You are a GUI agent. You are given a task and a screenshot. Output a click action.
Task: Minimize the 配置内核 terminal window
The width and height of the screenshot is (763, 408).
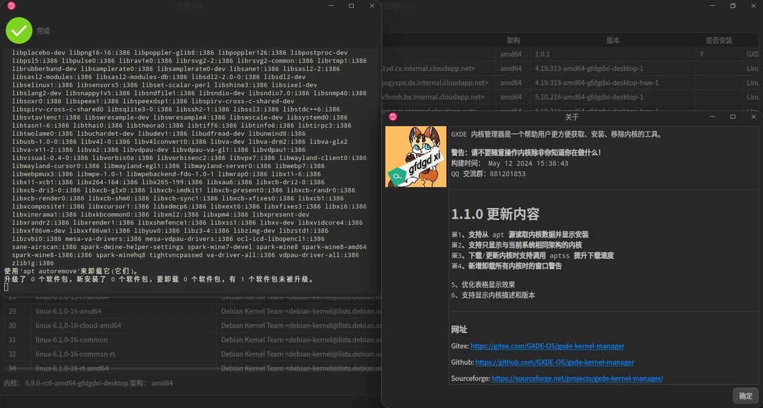[x=331, y=6]
